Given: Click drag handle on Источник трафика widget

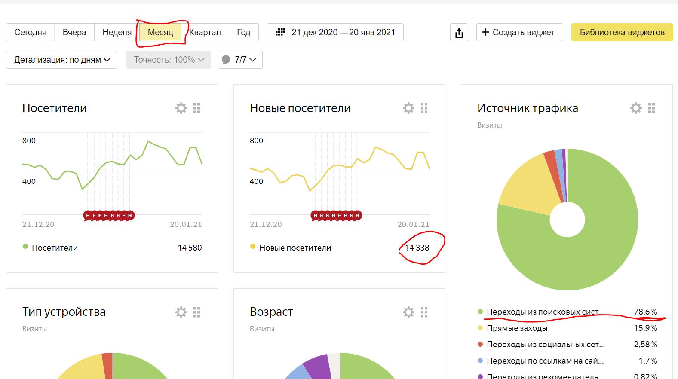Looking at the screenshot, I should point(651,108).
